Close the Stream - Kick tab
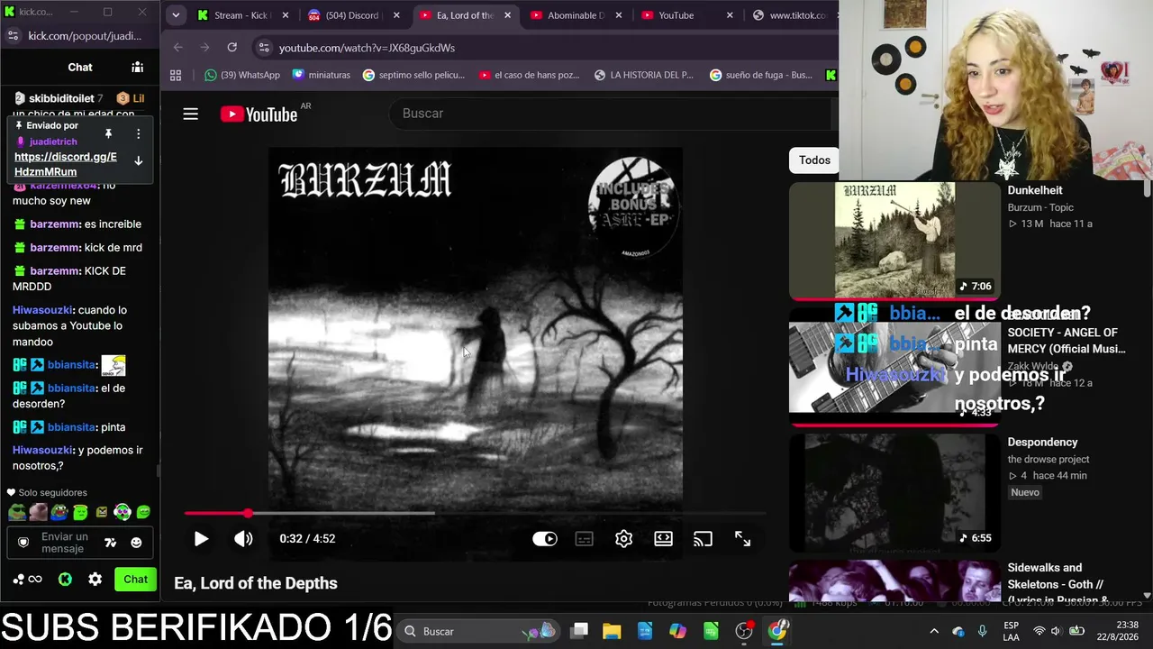The image size is (1153, 649). (x=286, y=15)
